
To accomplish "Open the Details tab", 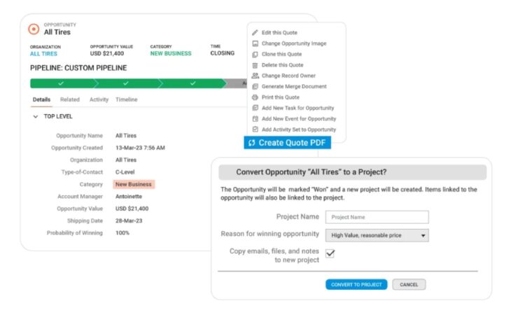I will tap(41, 99).
